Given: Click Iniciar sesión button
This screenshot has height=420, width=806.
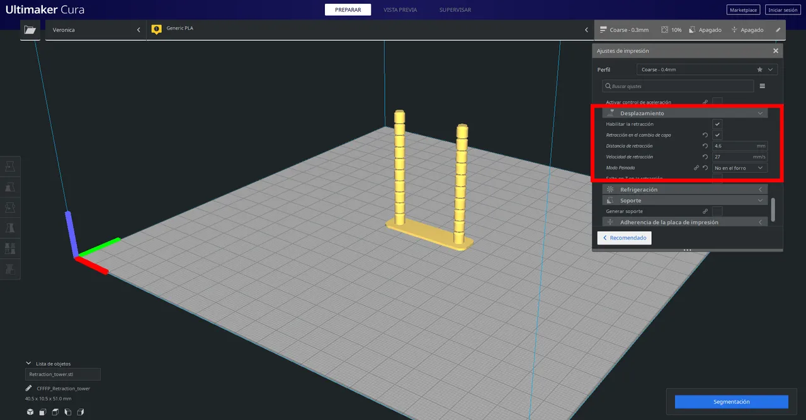Looking at the screenshot, I should [x=783, y=10].
